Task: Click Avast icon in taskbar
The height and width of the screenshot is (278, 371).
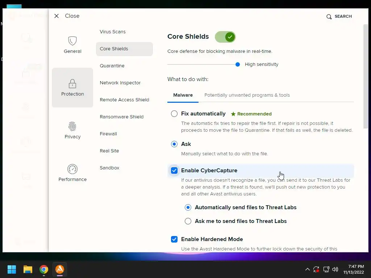Action: [x=60, y=269]
